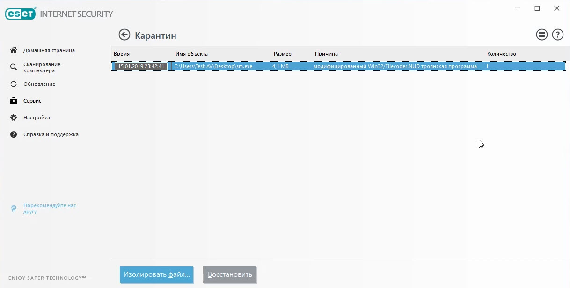The width and height of the screenshot is (570, 288).
Task: Minimize the ESET window
Action: click(518, 8)
